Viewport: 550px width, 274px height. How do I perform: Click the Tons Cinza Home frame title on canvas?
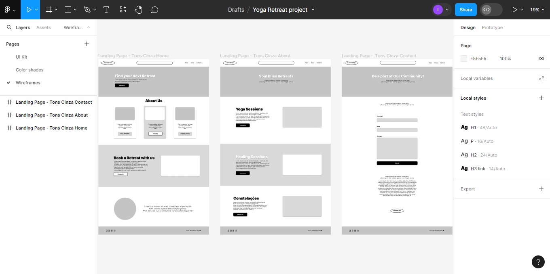point(133,56)
